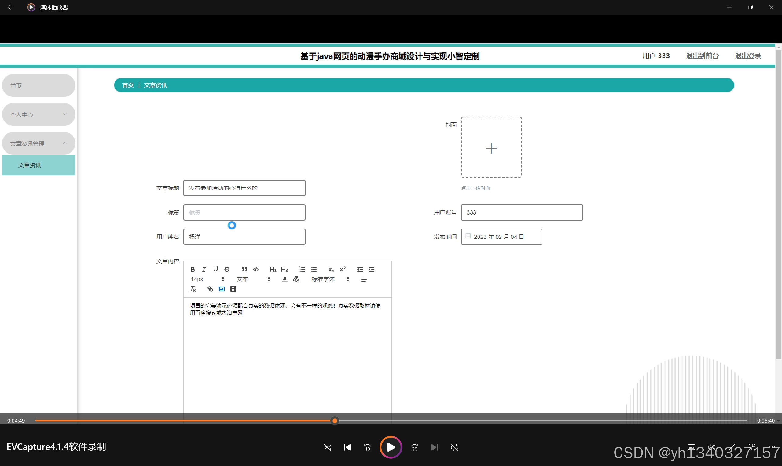Select 文章资讯 in the sidebar submenu
The image size is (782, 466).
[x=39, y=165]
